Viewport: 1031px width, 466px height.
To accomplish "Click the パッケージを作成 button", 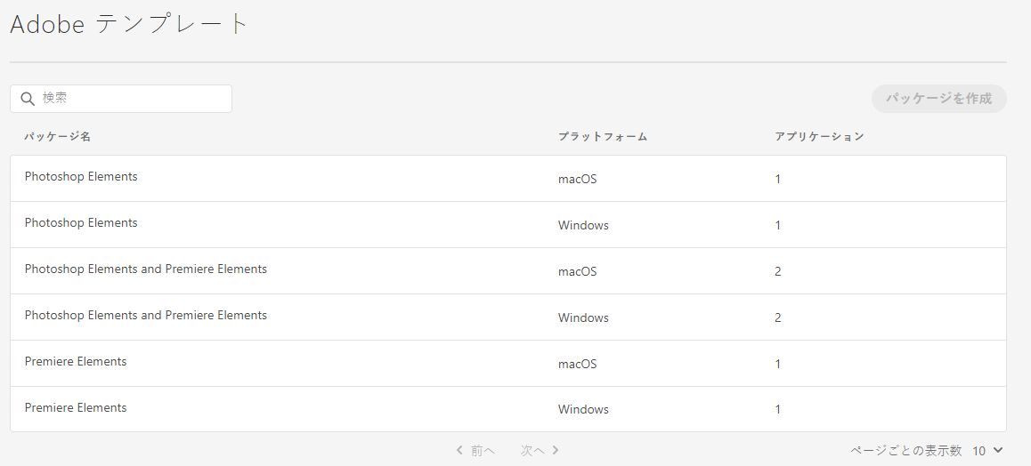I will coord(939,99).
